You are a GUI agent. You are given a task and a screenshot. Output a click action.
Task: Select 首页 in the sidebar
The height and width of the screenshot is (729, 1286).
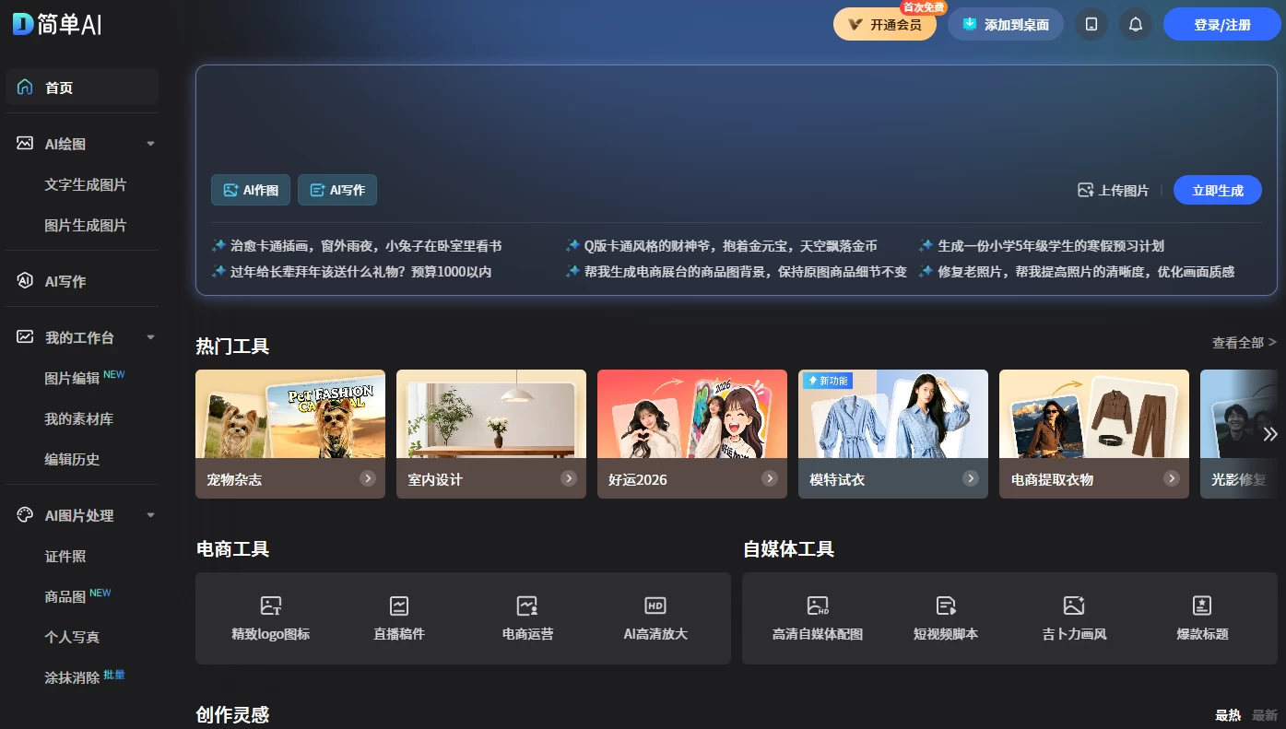58,87
